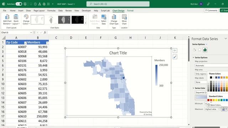Choose the yellow standard color swatch
Image resolution: width=228 pixels, height=128 pixels.
coord(216,100)
